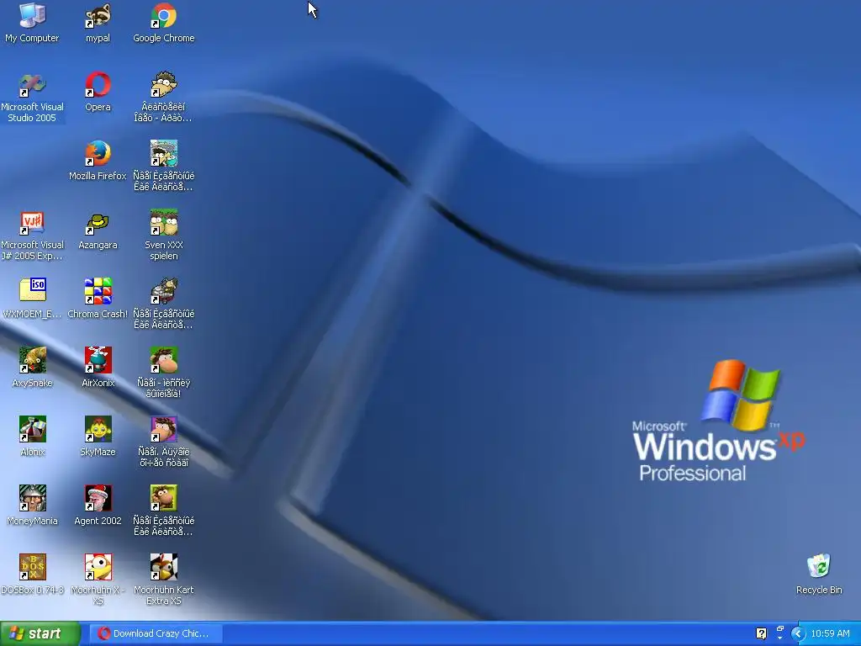
Task: Click the language bar restore icon
Action: point(779,628)
